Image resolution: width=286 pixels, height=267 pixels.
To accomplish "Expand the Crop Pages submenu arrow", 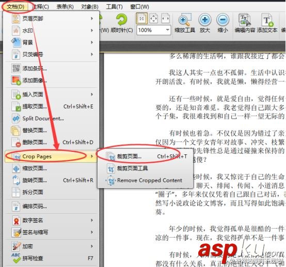I will [92, 156].
